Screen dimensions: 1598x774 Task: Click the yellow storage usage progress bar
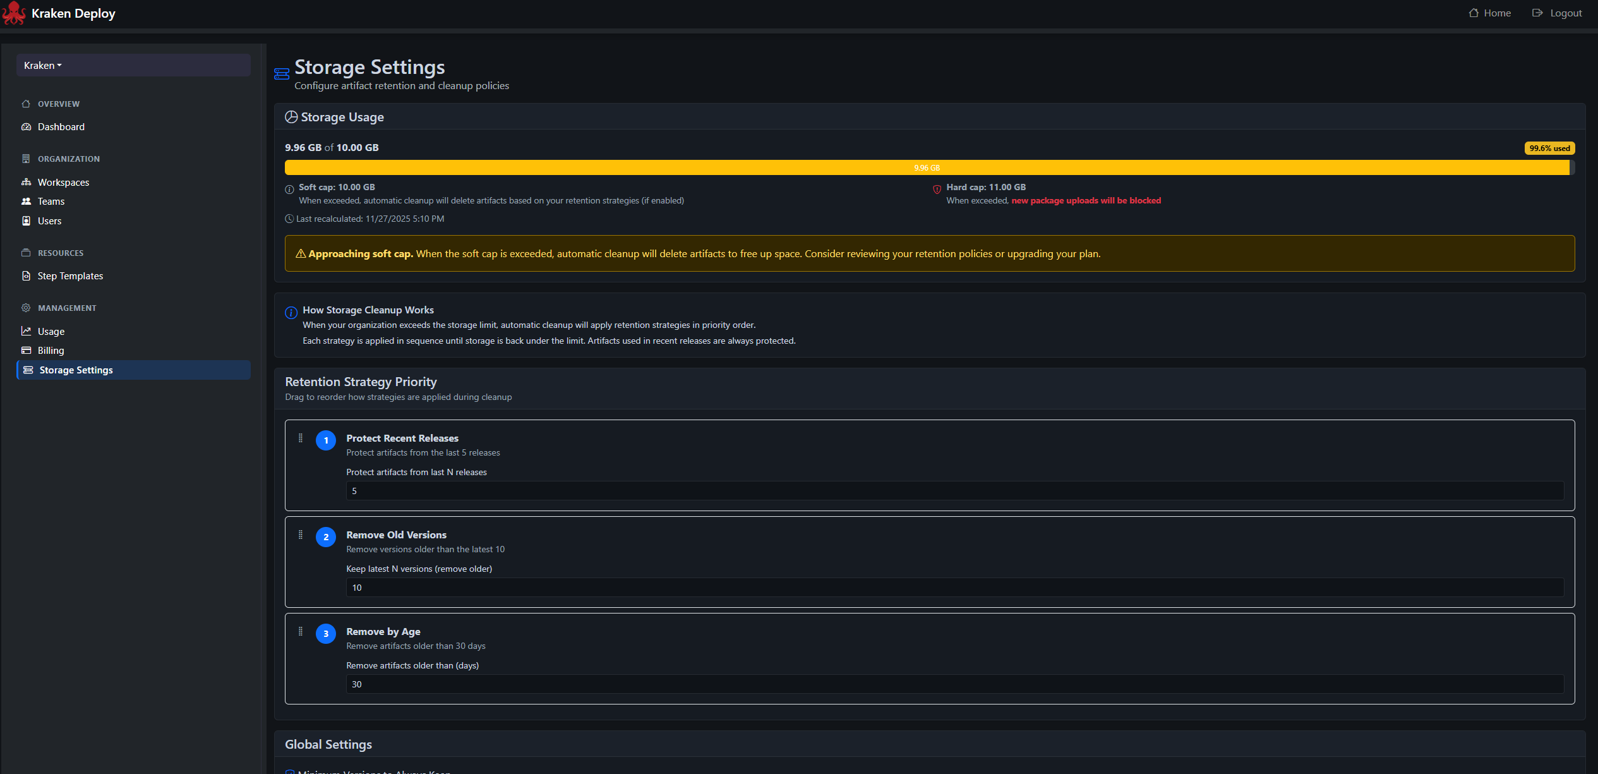pyautogui.click(x=927, y=167)
